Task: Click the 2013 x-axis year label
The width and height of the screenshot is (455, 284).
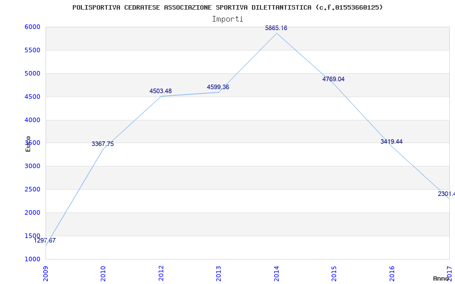Action: point(218,274)
